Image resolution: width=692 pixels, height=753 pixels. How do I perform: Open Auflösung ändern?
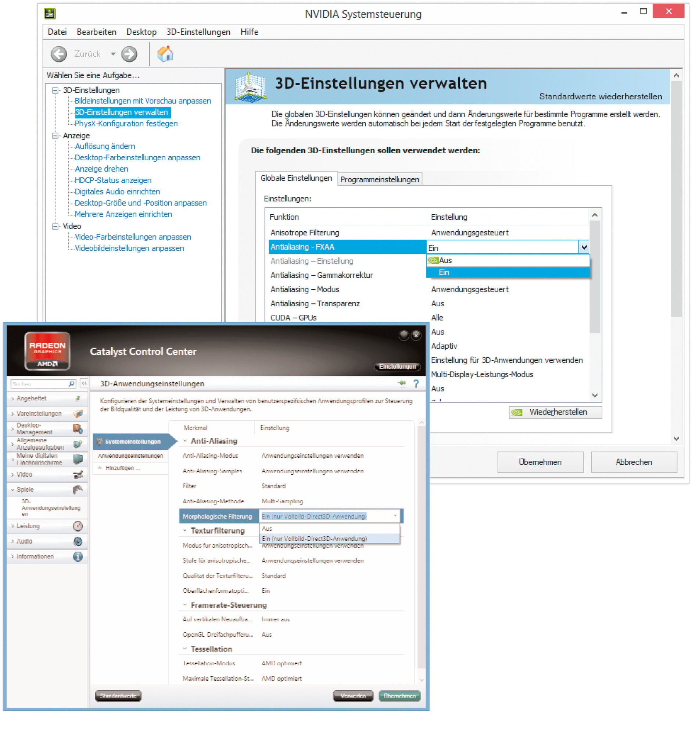(x=105, y=146)
